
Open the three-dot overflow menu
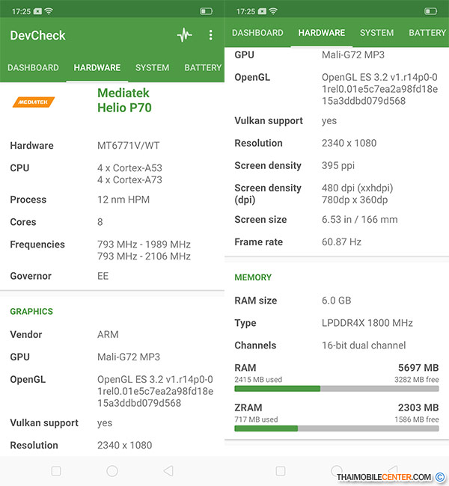click(x=211, y=35)
